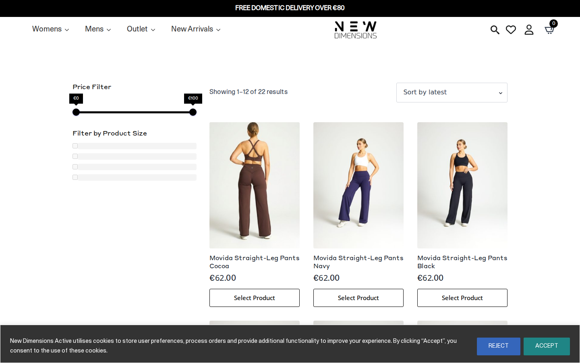Click the €100 price label
This screenshot has height=363, width=580.
pyautogui.click(x=193, y=98)
